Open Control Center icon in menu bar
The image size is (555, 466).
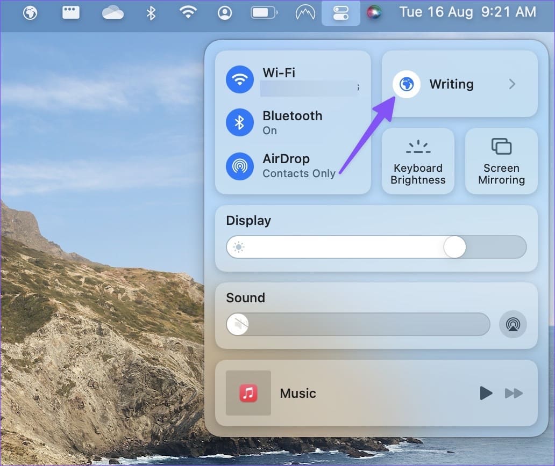341,13
